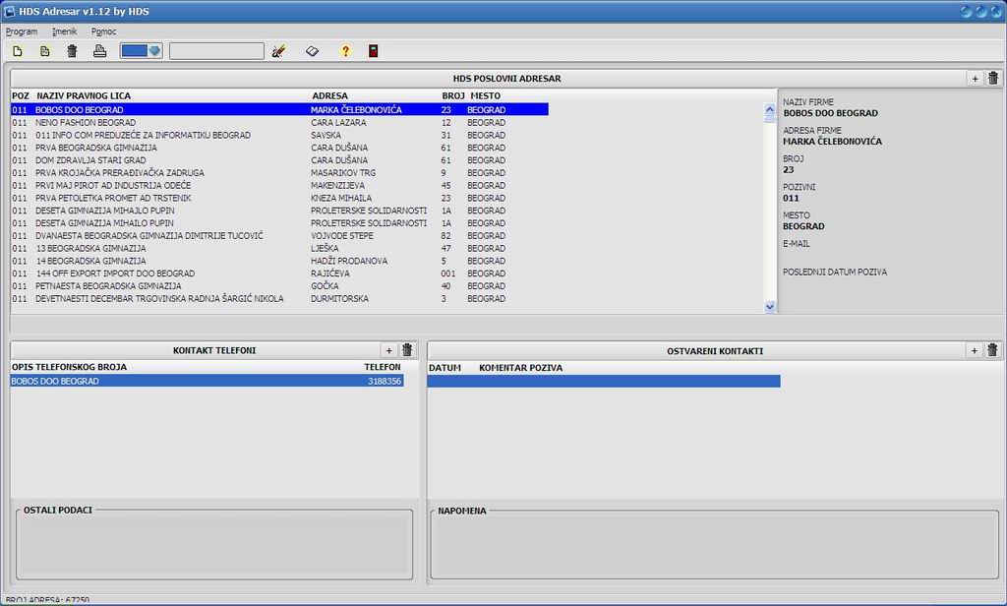Click the VOJVODE STEPE address cell
The width and height of the screenshot is (1007, 606).
click(342, 236)
